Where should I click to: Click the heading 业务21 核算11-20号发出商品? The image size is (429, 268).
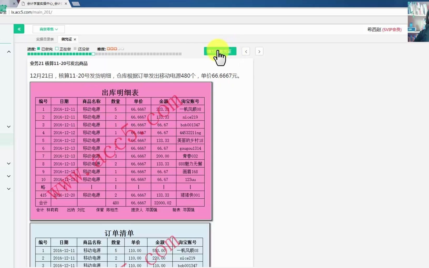coord(59,63)
